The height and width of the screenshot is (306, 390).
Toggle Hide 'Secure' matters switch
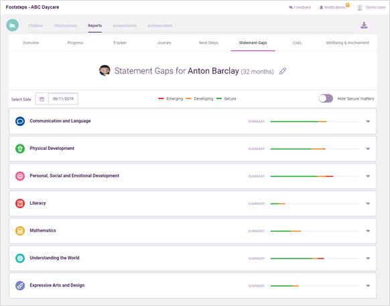click(326, 98)
